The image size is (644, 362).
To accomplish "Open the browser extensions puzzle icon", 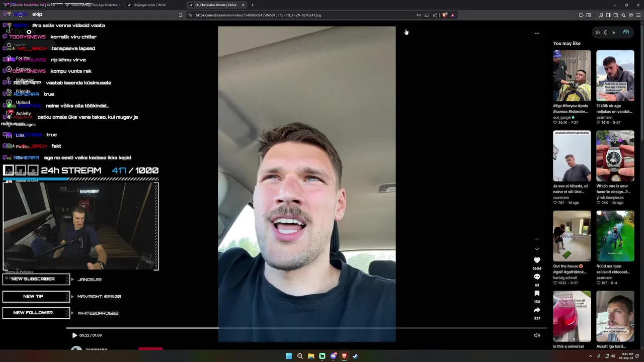I will [x=581, y=15].
